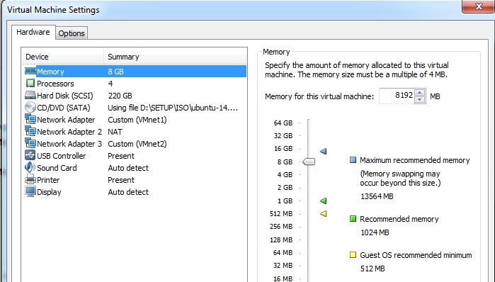Click the 512 MB slider scale label
The width and height of the screenshot is (495, 282).
(x=281, y=214)
